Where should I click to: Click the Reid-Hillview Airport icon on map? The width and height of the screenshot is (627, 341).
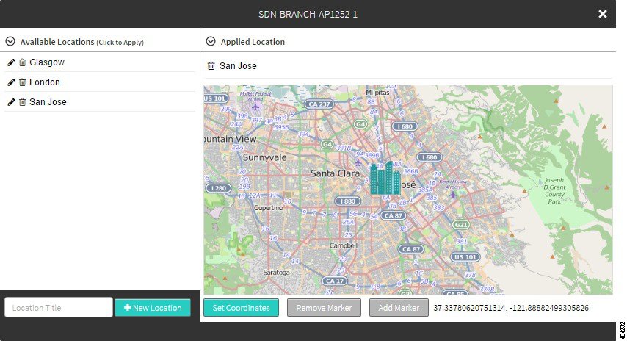click(453, 195)
